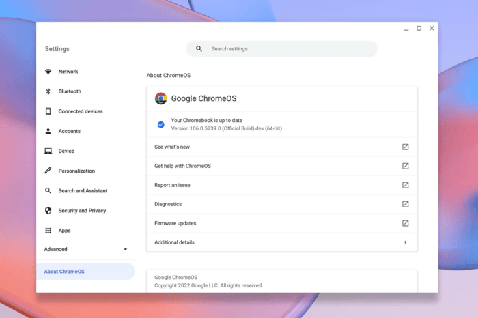The height and width of the screenshot is (318, 478).
Task: Open Search and Assistant settings
Action: pos(83,190)
